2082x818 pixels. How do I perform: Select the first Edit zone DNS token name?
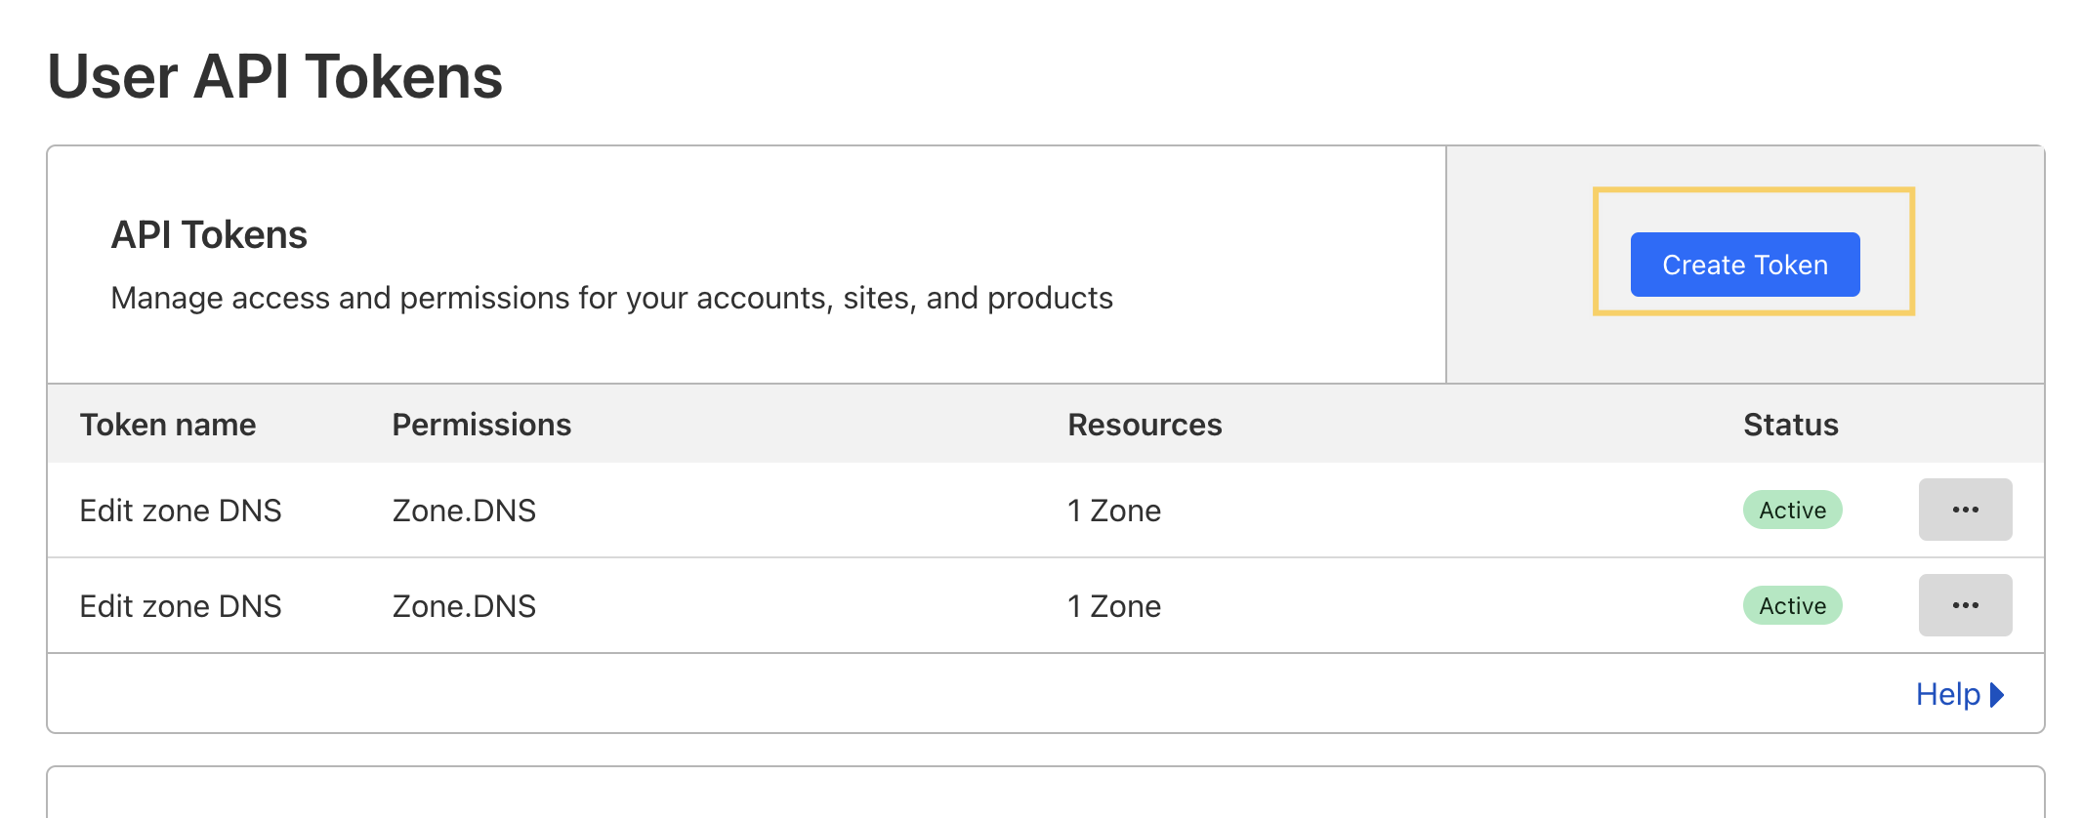(181, 511)
